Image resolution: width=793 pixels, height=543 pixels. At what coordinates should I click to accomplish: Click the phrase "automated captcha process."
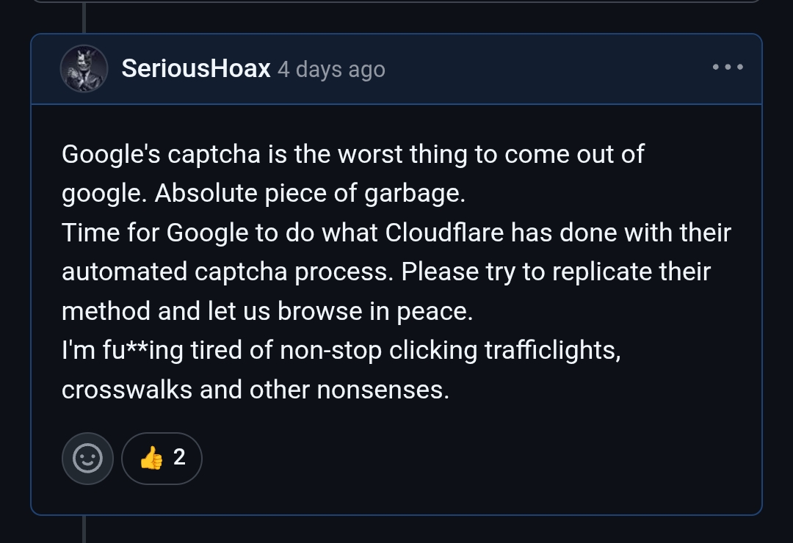pyautogui.click(x=228, y=272)
